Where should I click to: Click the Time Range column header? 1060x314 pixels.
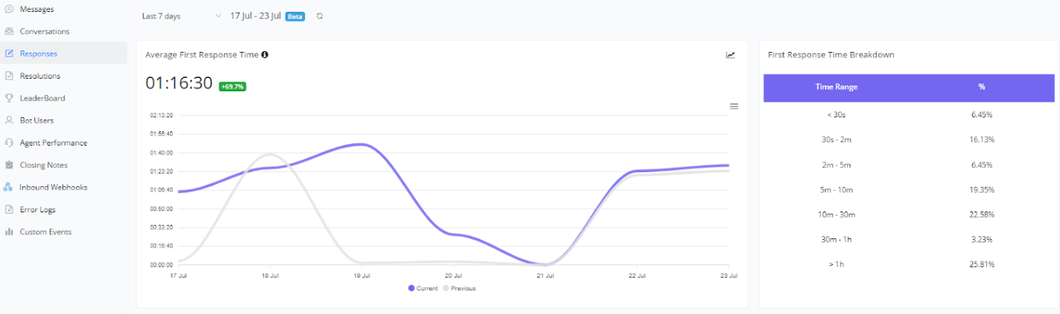pos(836,87)
